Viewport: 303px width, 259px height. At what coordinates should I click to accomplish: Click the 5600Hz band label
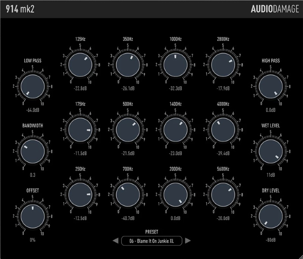tap(223, 169)
